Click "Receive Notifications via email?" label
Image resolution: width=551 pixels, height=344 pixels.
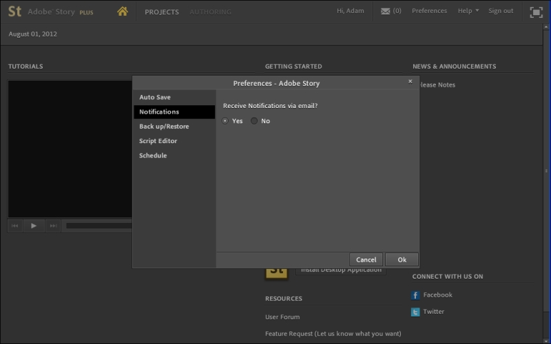click(x=270, y=106)
